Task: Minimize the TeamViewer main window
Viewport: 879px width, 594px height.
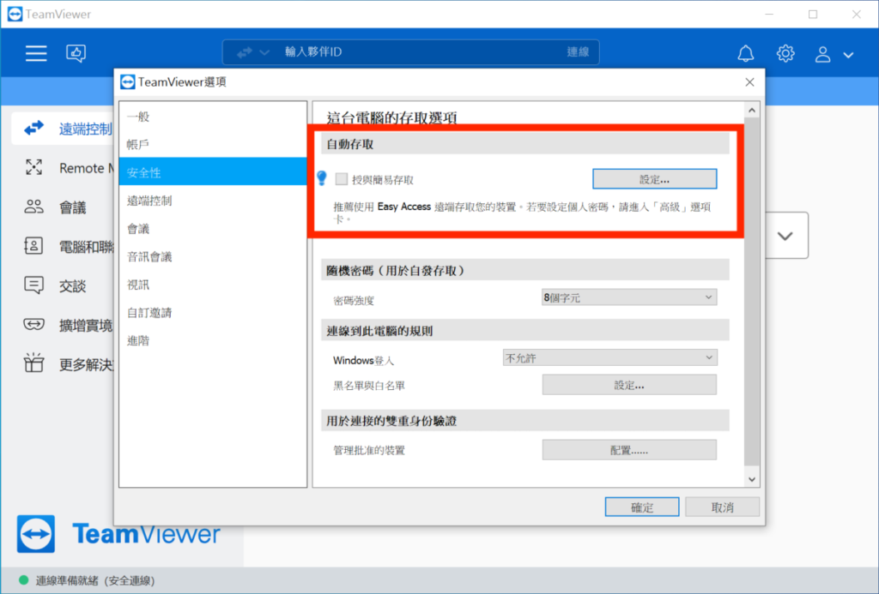Action: [x=769, y=15]
